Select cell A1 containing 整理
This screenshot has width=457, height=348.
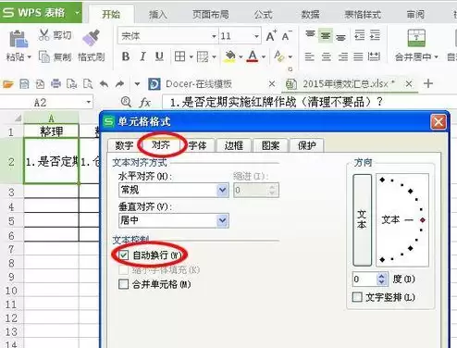pos(51,131)
